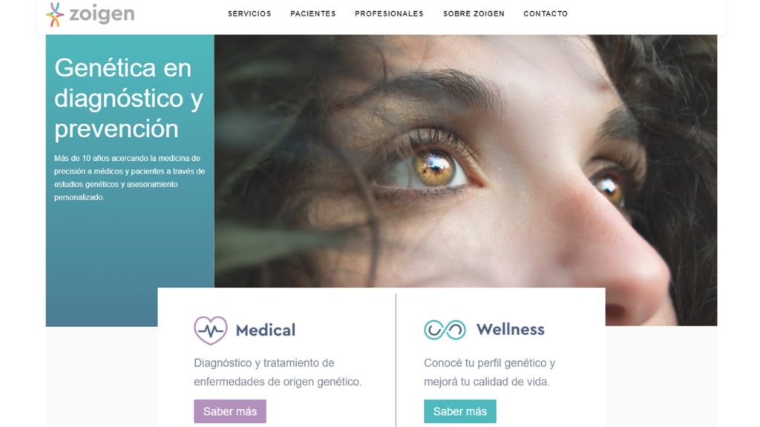760x427 pixels.
Task: Click the Wellness infinity loop icon
Action: tap(445, 330)
